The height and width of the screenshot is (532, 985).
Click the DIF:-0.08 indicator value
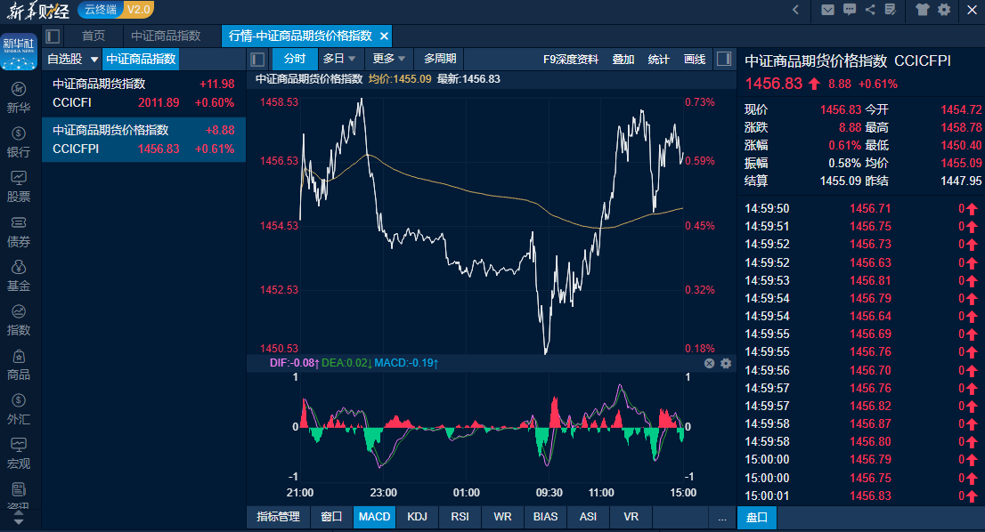pos(295,363)
